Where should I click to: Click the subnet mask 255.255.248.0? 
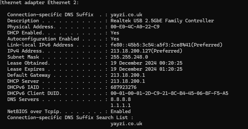129,57
